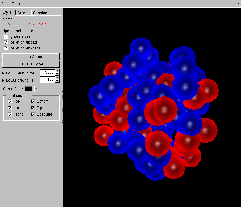241x207 pixels.
Task: Switch to the Guides tab
Action: (23, 13)
